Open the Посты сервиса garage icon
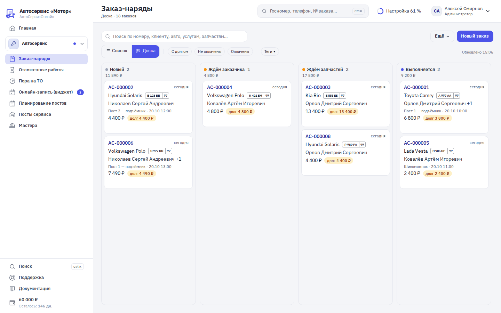The image size is (501, 313). pyautogui.click(x=12, y=114)
